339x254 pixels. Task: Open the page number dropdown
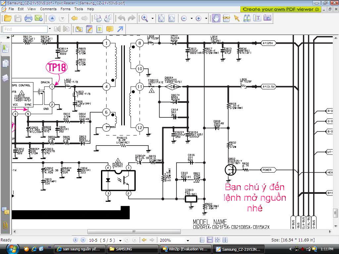click(120, 240)
